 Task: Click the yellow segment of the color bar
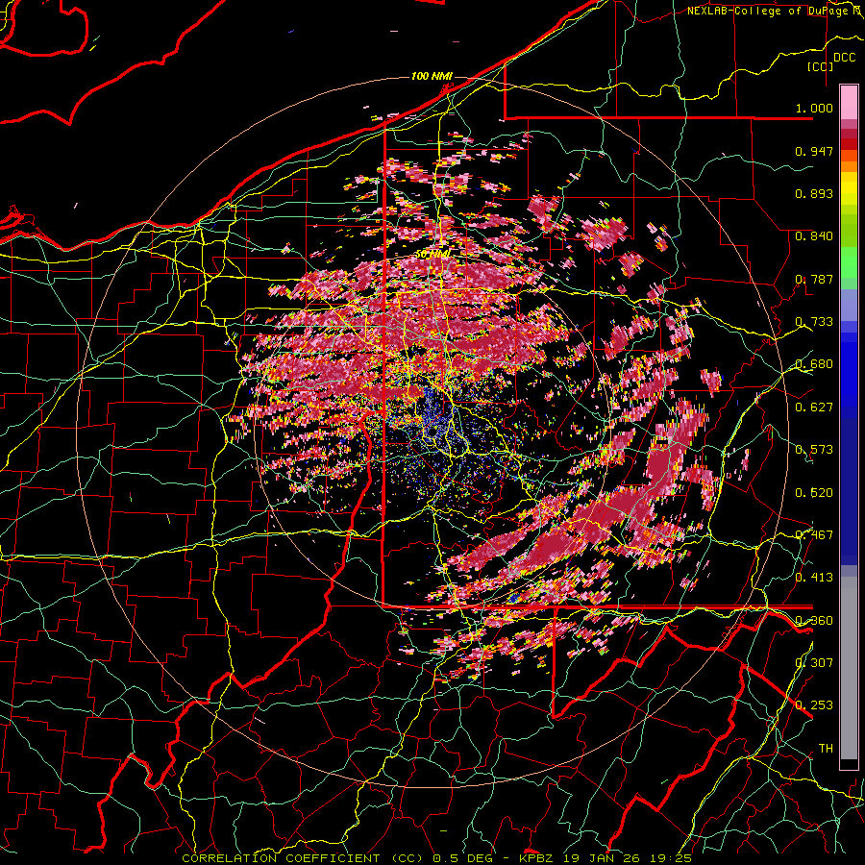(x=849, y=188)
